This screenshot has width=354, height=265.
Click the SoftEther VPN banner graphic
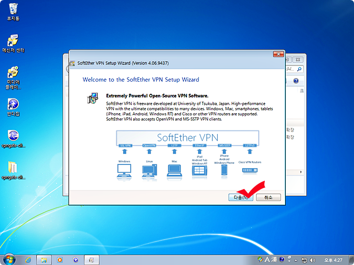point(188,138)
